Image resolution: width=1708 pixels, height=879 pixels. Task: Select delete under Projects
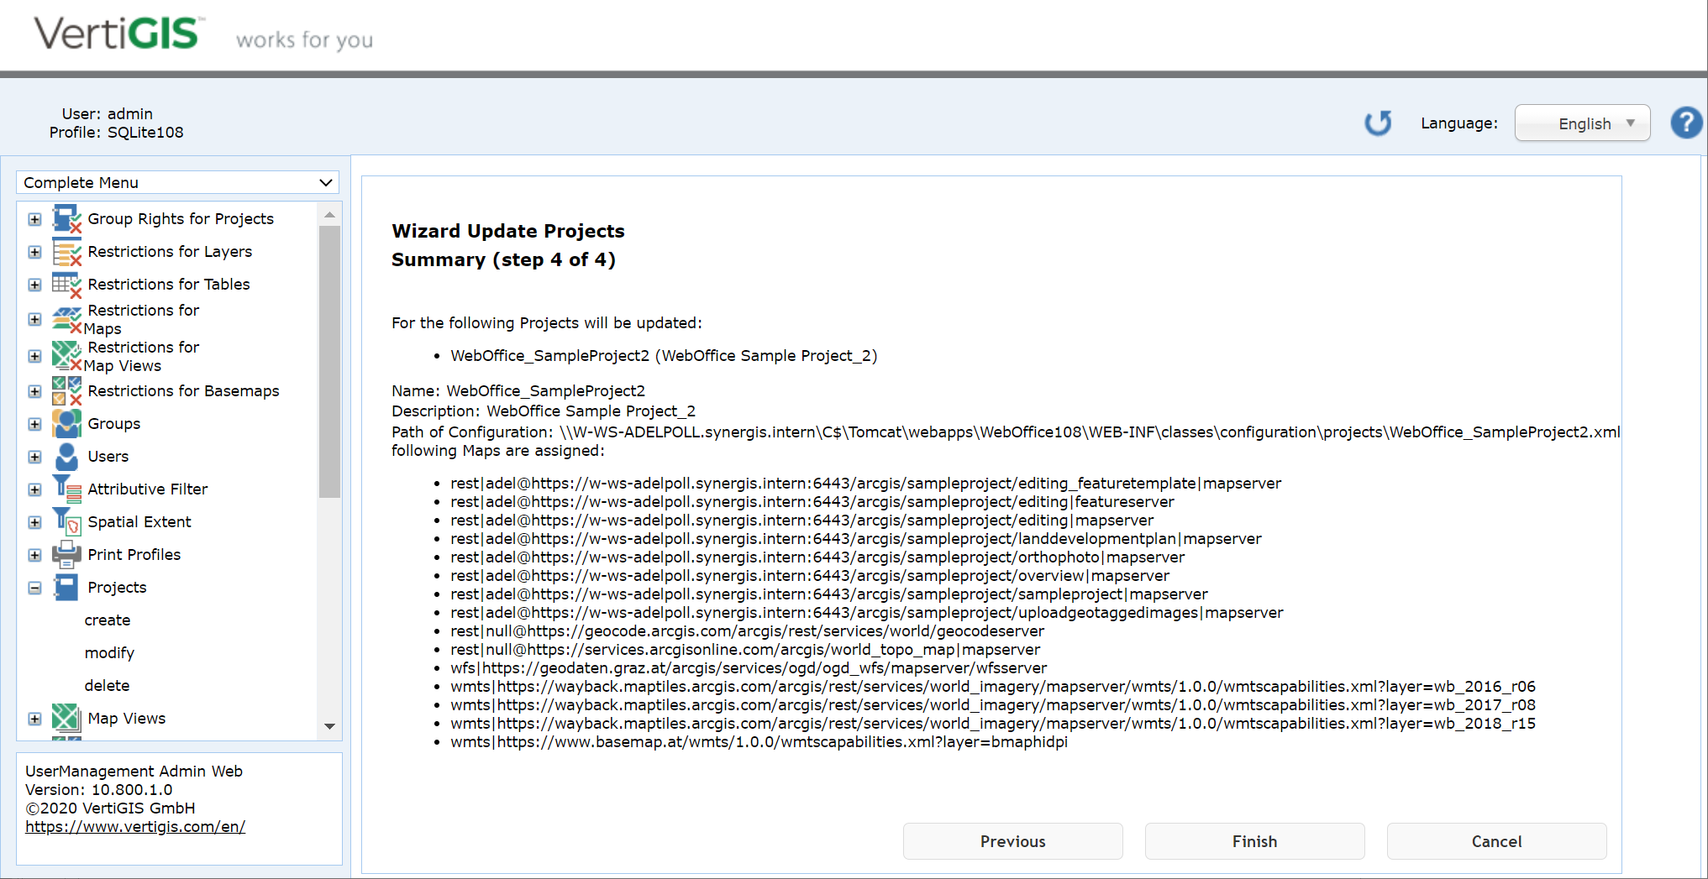pos(107,685)
